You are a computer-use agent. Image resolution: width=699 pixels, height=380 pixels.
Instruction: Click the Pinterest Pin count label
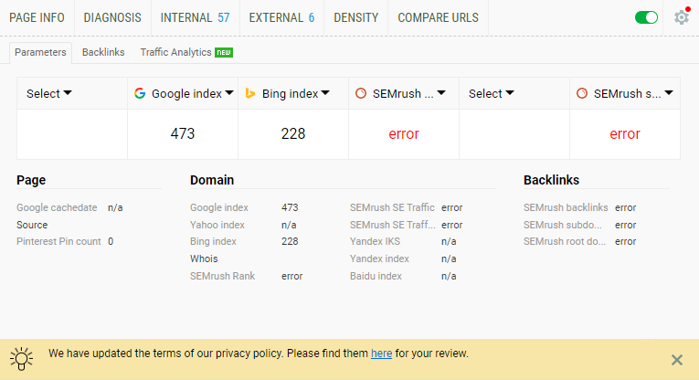[x=58, y=241]
